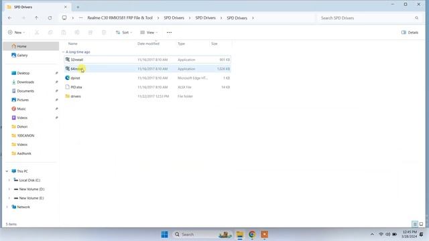Select New Volume (E:) drive
Viewport: 429px width, 241px height.
pos(31,198)
